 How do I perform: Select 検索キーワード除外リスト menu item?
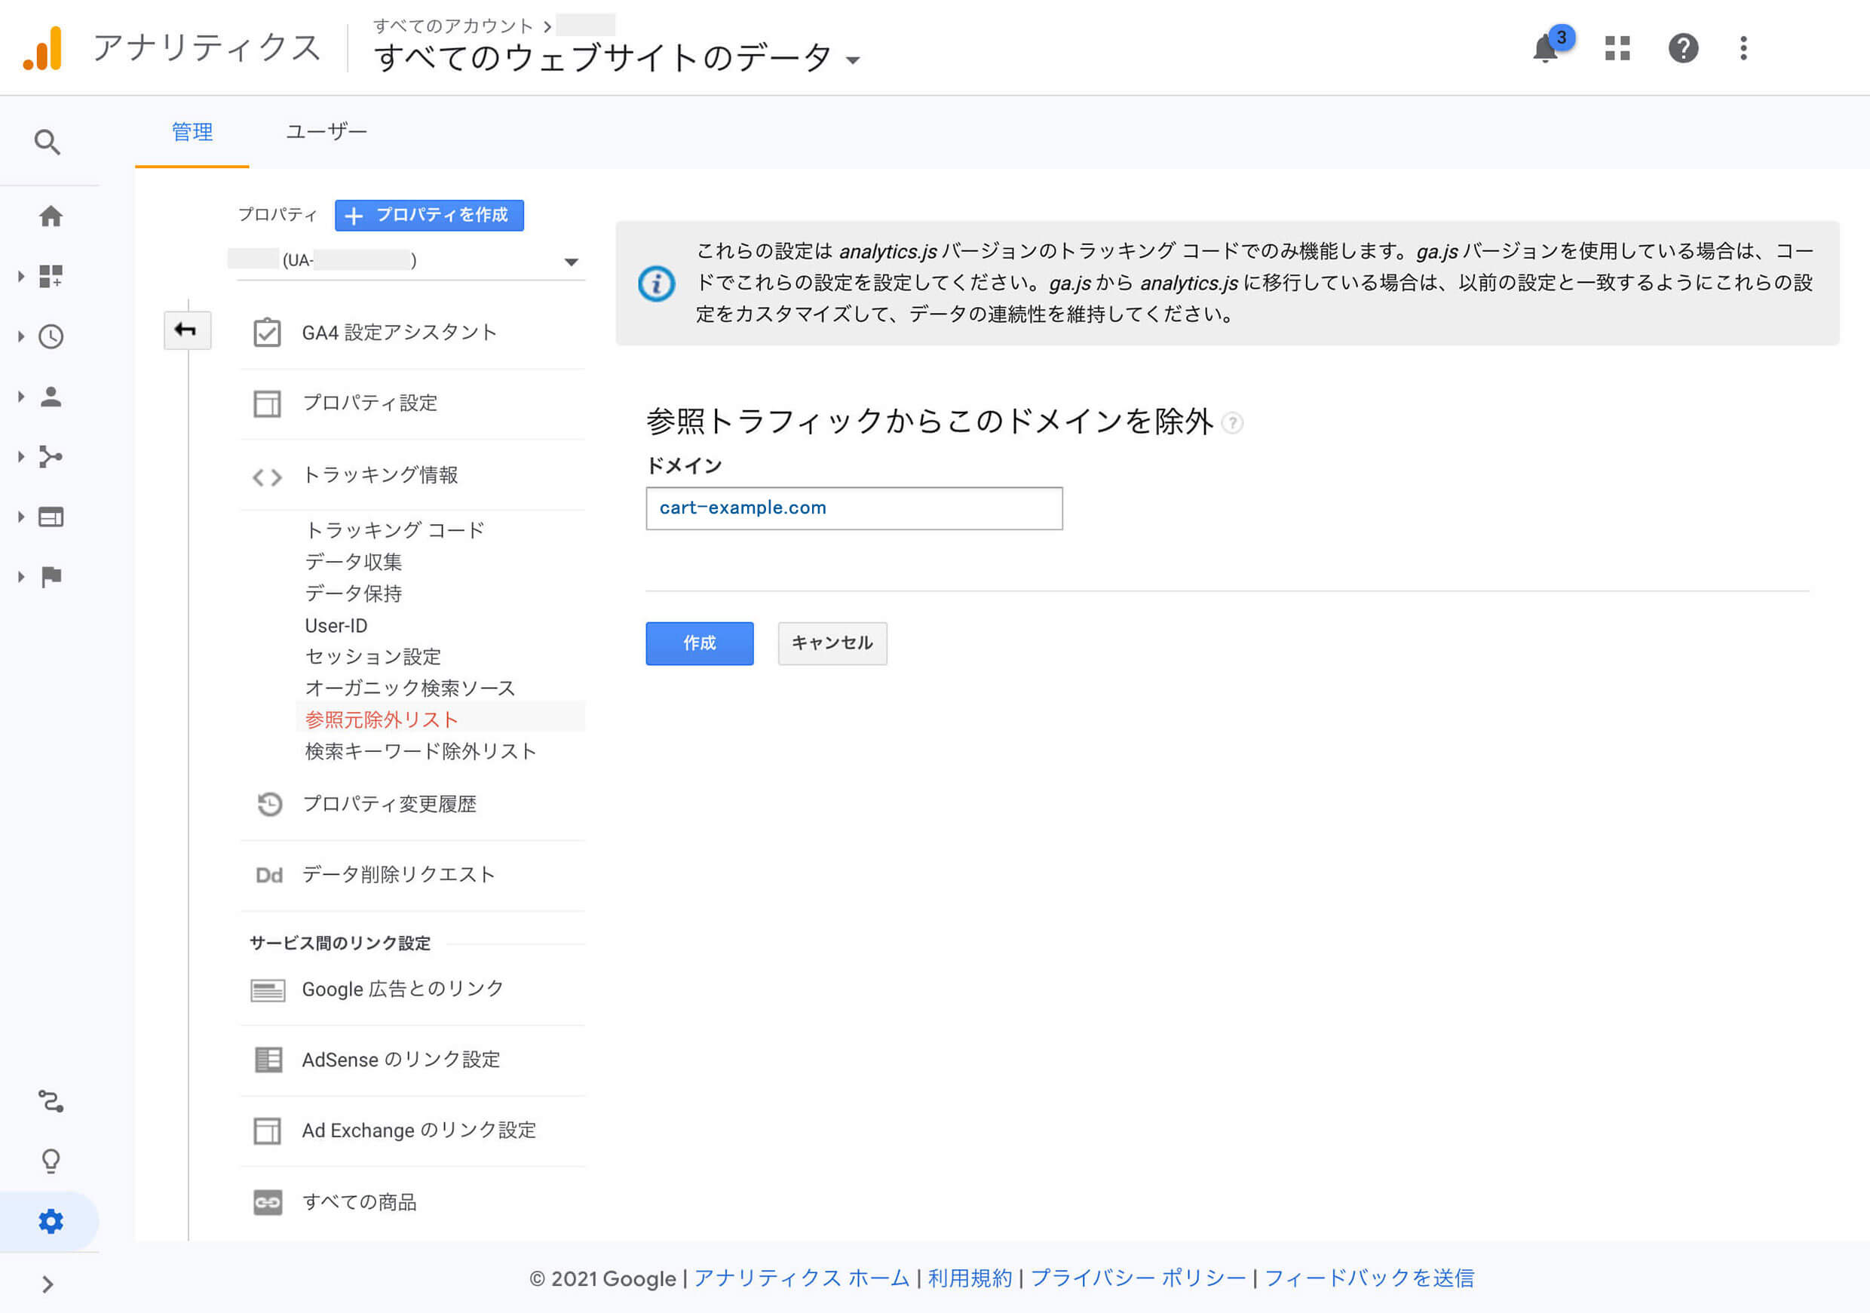click(420, 751)
